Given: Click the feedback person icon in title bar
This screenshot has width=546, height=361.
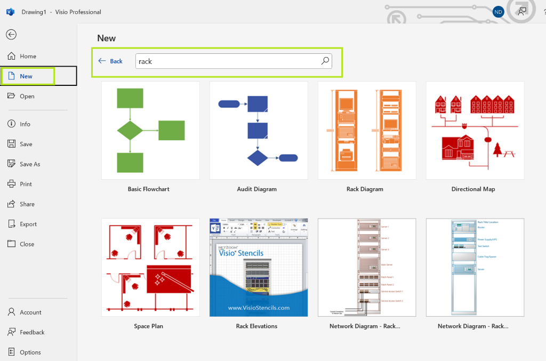Looking at the screenshot, I should 521,12.
